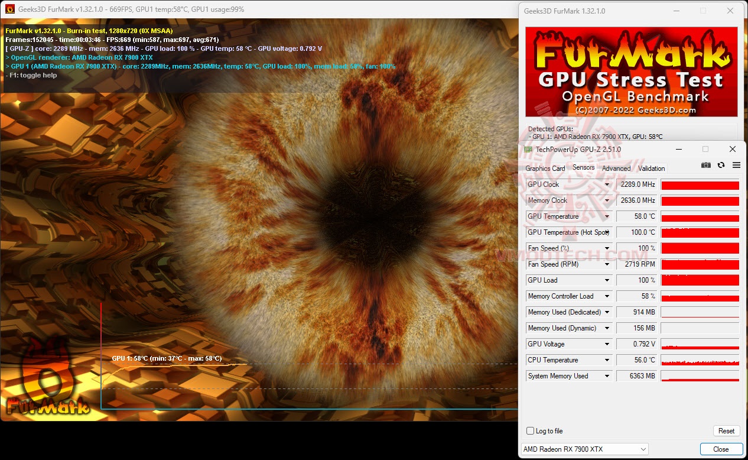Click the GPU Load history graph
The height and width of the screenshot is (460, 748).
pyautogui.click(x=700, y=280)
